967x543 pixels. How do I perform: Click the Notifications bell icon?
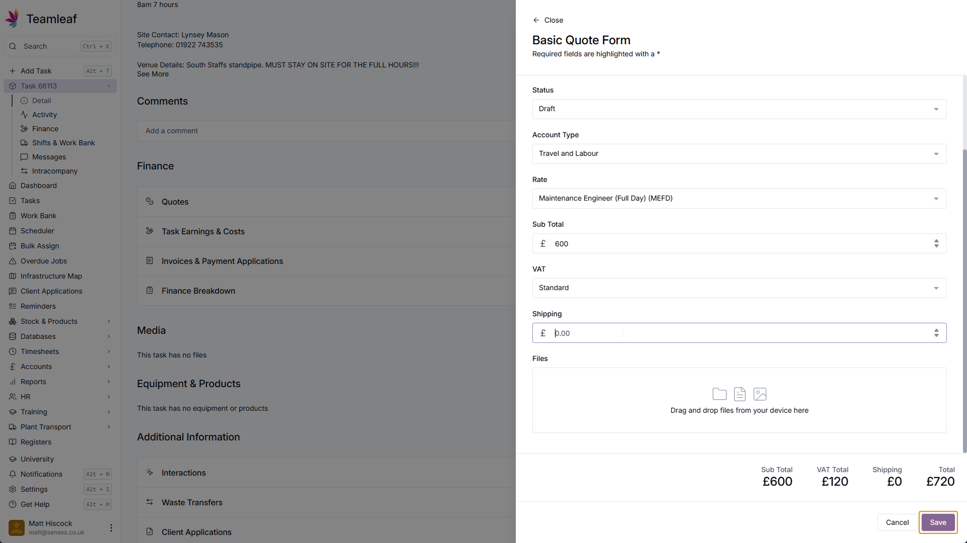pos(13,474)
